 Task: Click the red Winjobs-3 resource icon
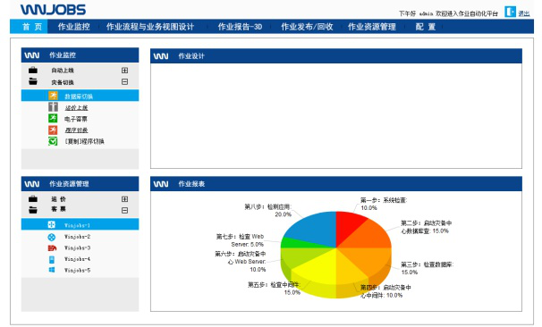[52, 247]
